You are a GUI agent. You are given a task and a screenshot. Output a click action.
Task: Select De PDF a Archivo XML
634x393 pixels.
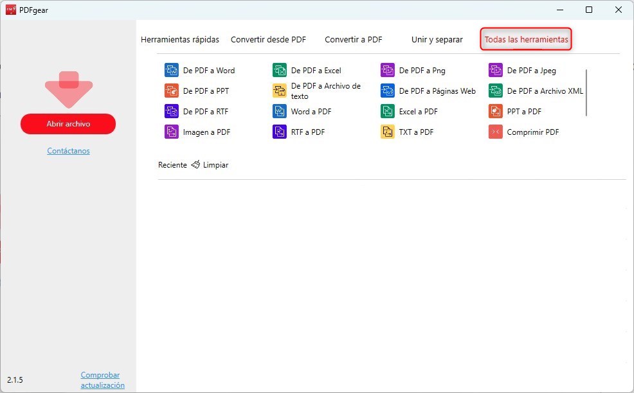coord(543,91)
